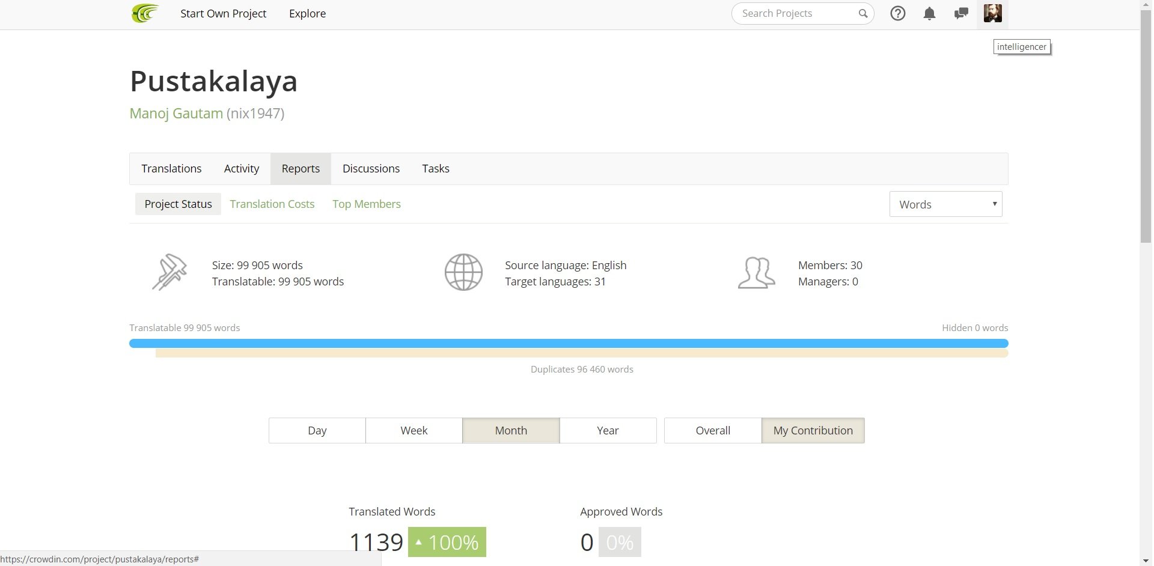Open the Translation Costs report
Viewport: 1154px width, 566px height.
(272, 204)
